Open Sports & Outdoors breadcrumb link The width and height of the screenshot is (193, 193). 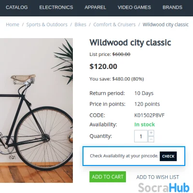(x=47, y=25)
